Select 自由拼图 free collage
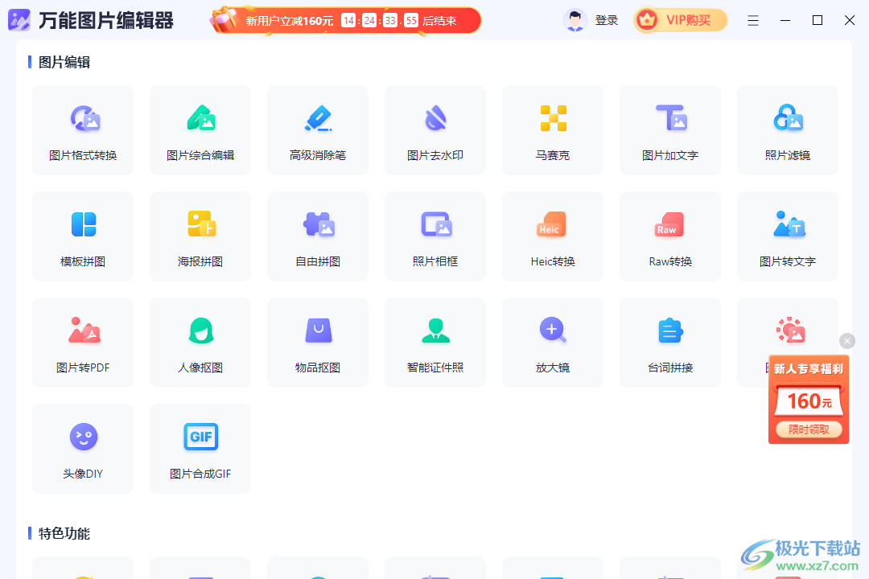Screen dimensions: 869x579 coord(318,236)
